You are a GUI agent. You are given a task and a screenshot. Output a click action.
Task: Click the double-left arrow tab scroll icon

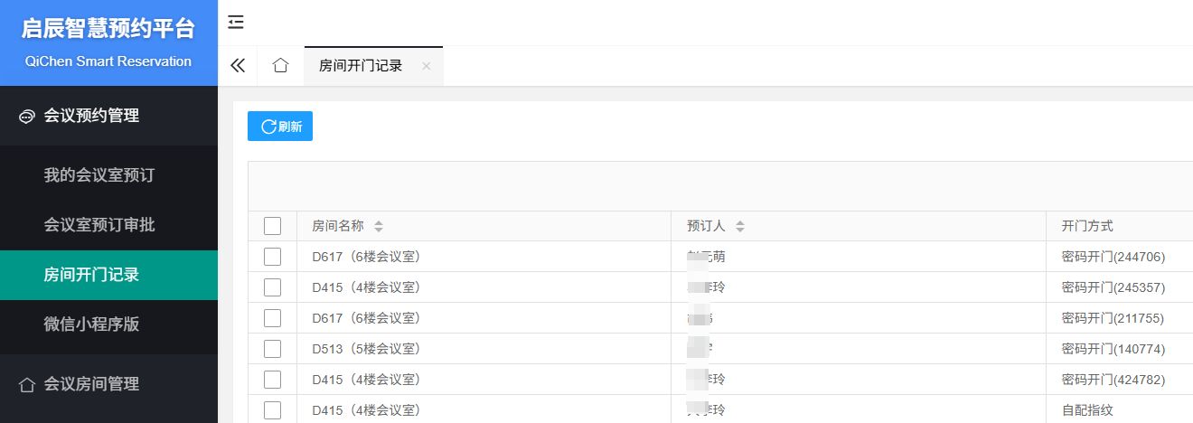[x=238, y=65]
